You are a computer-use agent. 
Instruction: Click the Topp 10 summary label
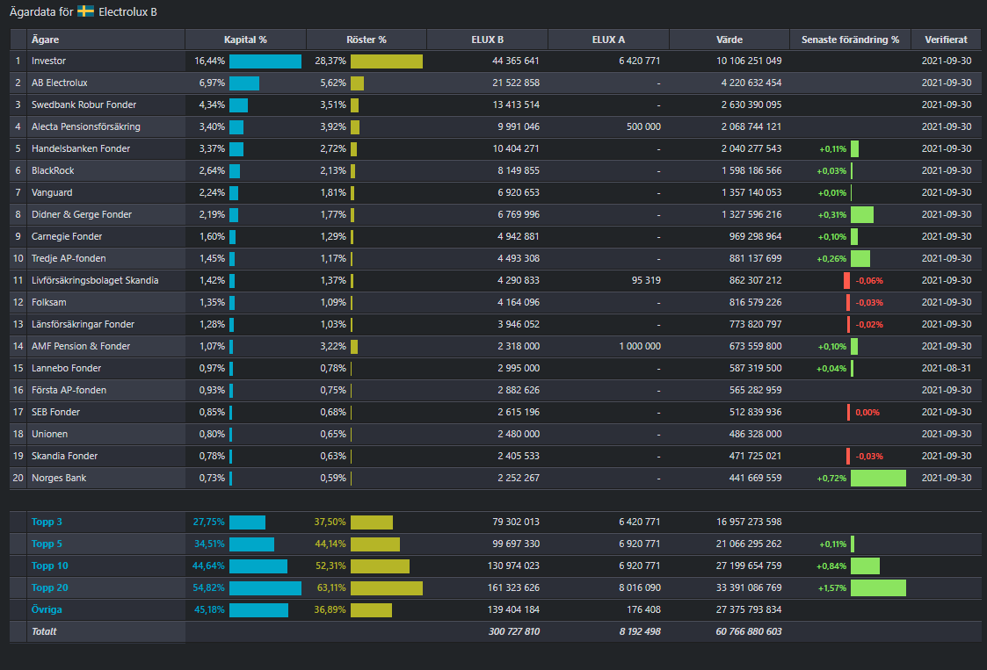50,566
